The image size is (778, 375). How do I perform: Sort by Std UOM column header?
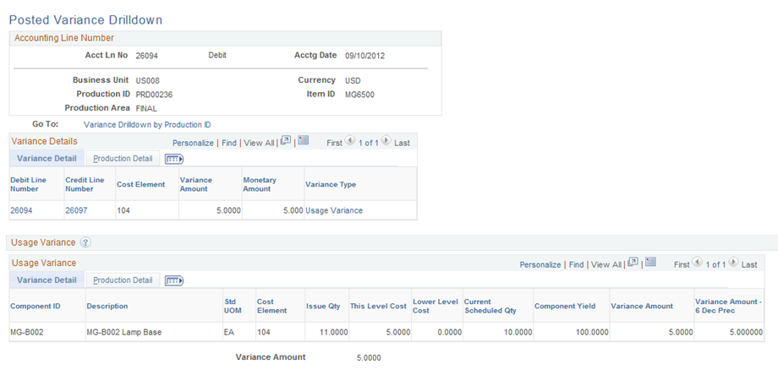point(231,306)
